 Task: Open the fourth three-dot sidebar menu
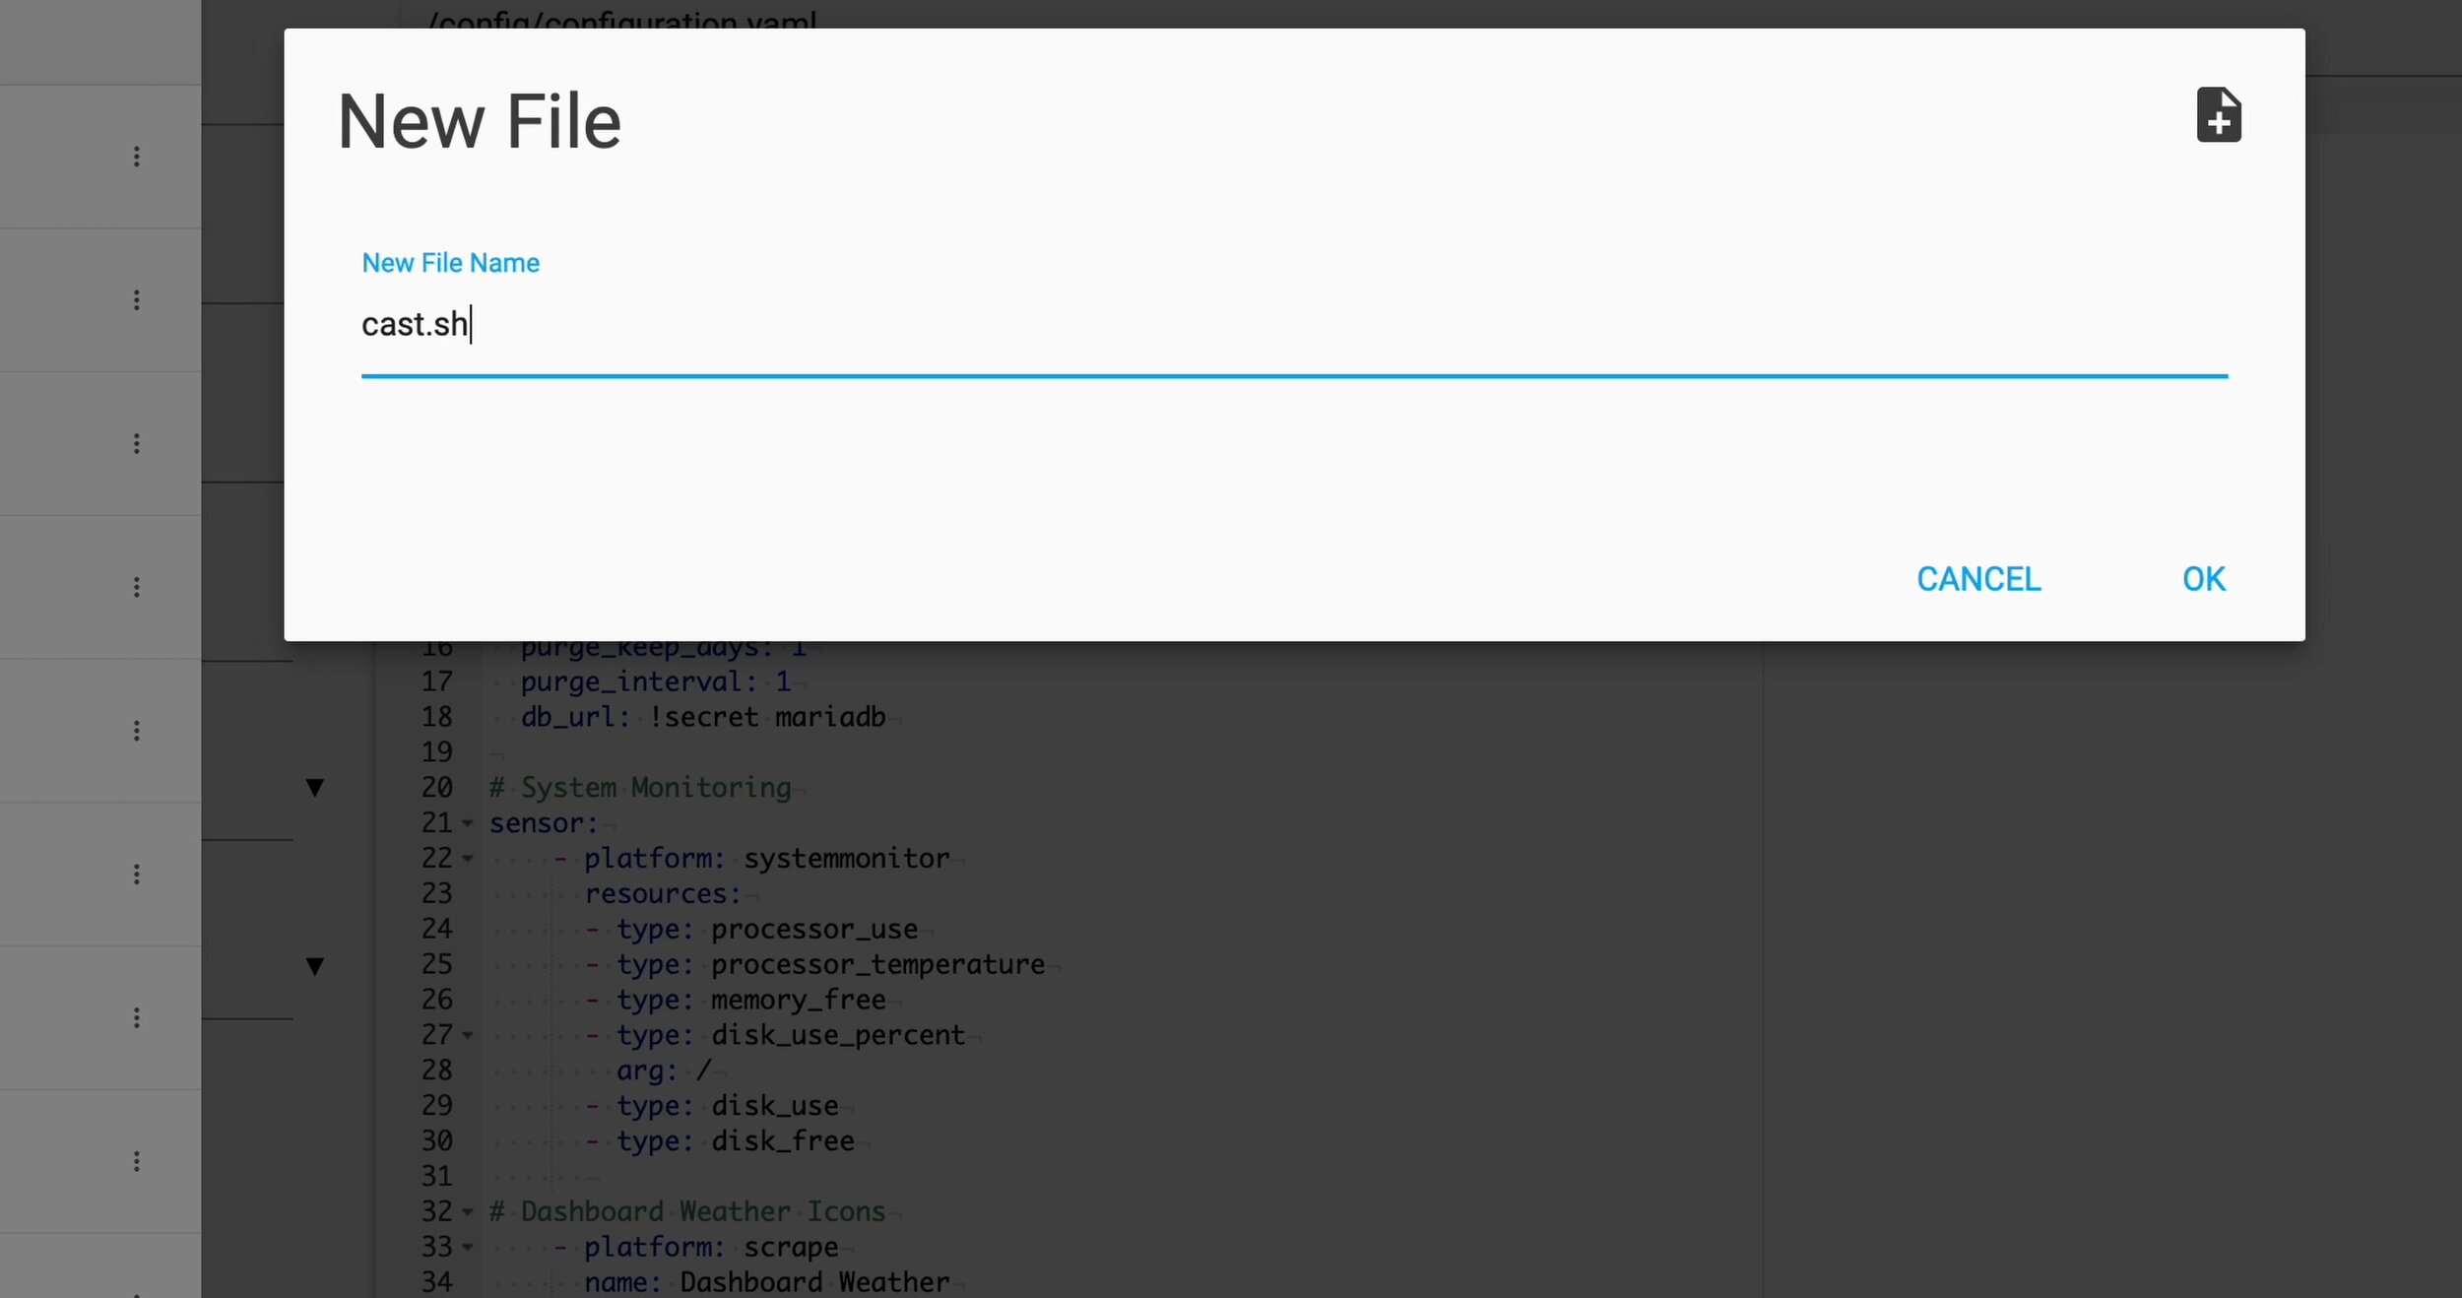click(x=137, y=587)
